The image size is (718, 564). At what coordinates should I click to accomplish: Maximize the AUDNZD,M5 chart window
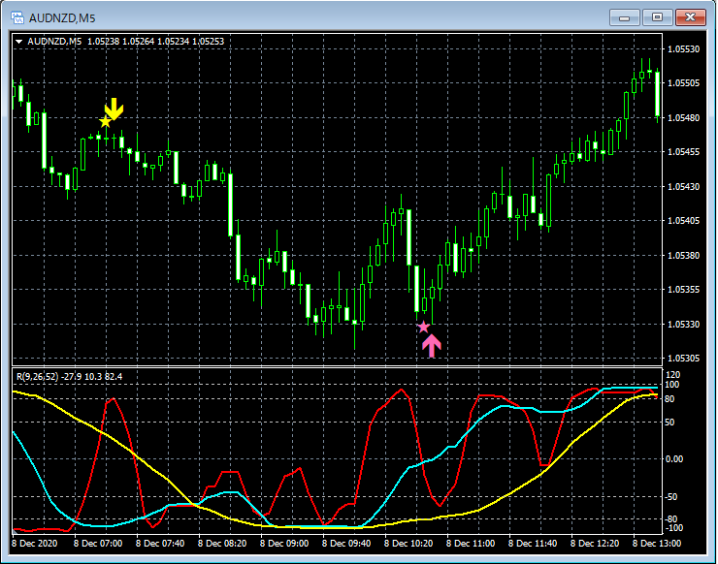click(x=657, y=17)
